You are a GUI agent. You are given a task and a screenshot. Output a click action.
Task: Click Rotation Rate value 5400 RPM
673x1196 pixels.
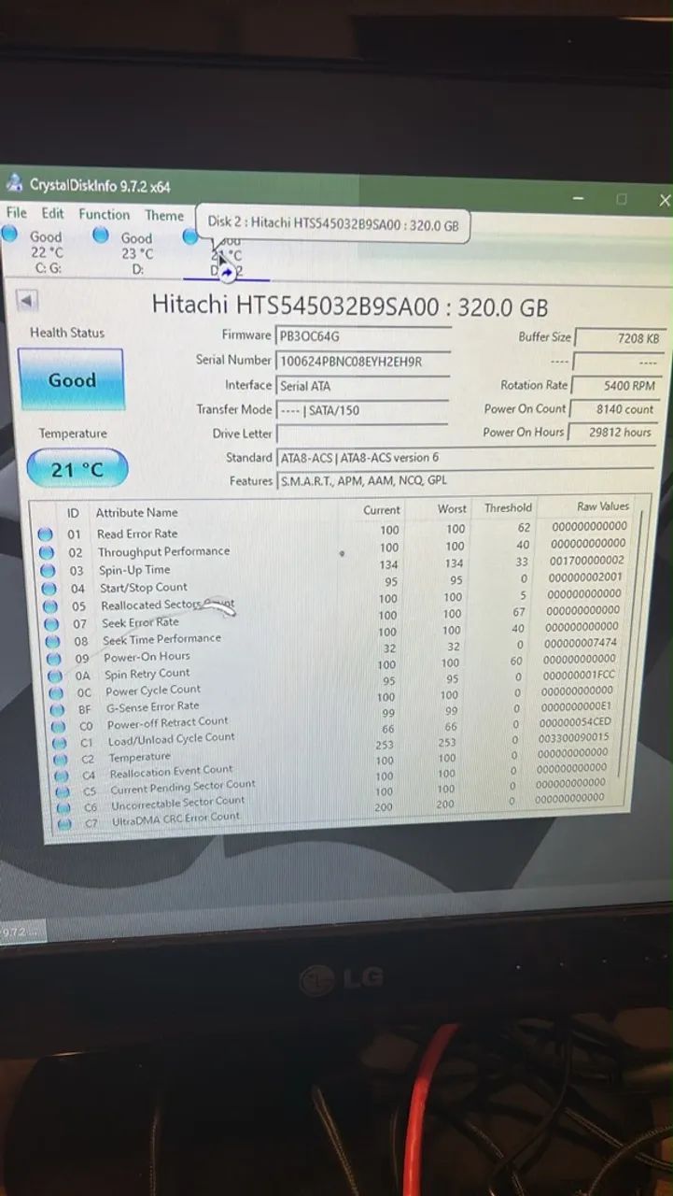click(619, 385)
